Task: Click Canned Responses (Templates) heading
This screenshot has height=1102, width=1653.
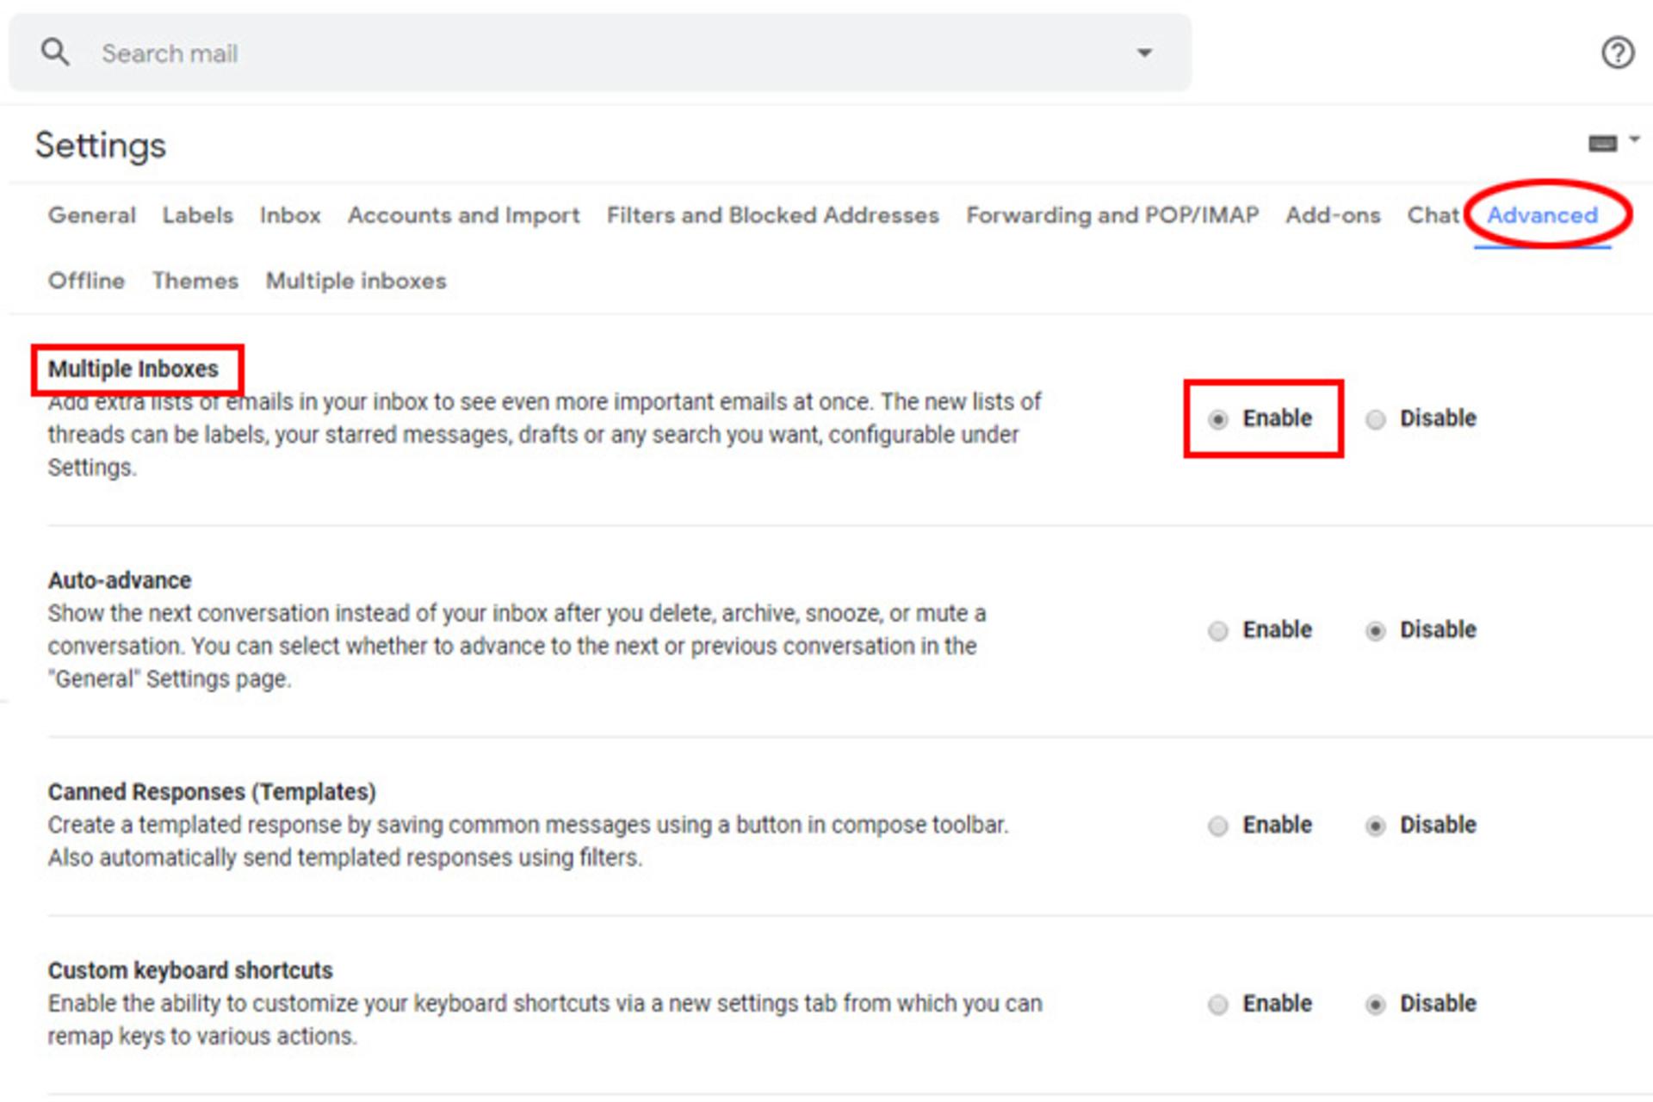Action: click(212, 792)
